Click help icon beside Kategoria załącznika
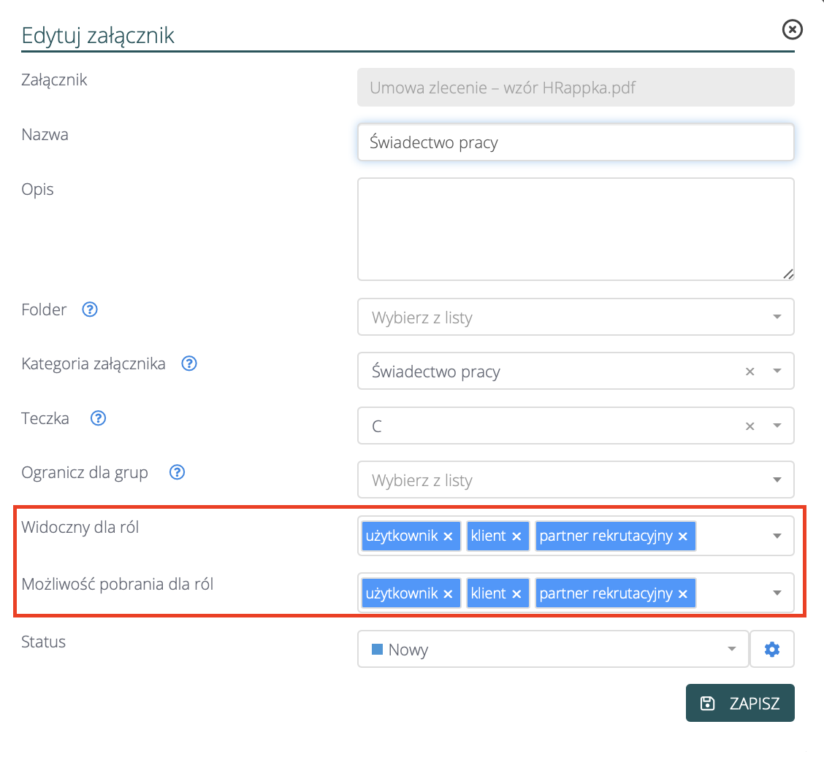This screenshot has width=824, height=762. point(189,363)
